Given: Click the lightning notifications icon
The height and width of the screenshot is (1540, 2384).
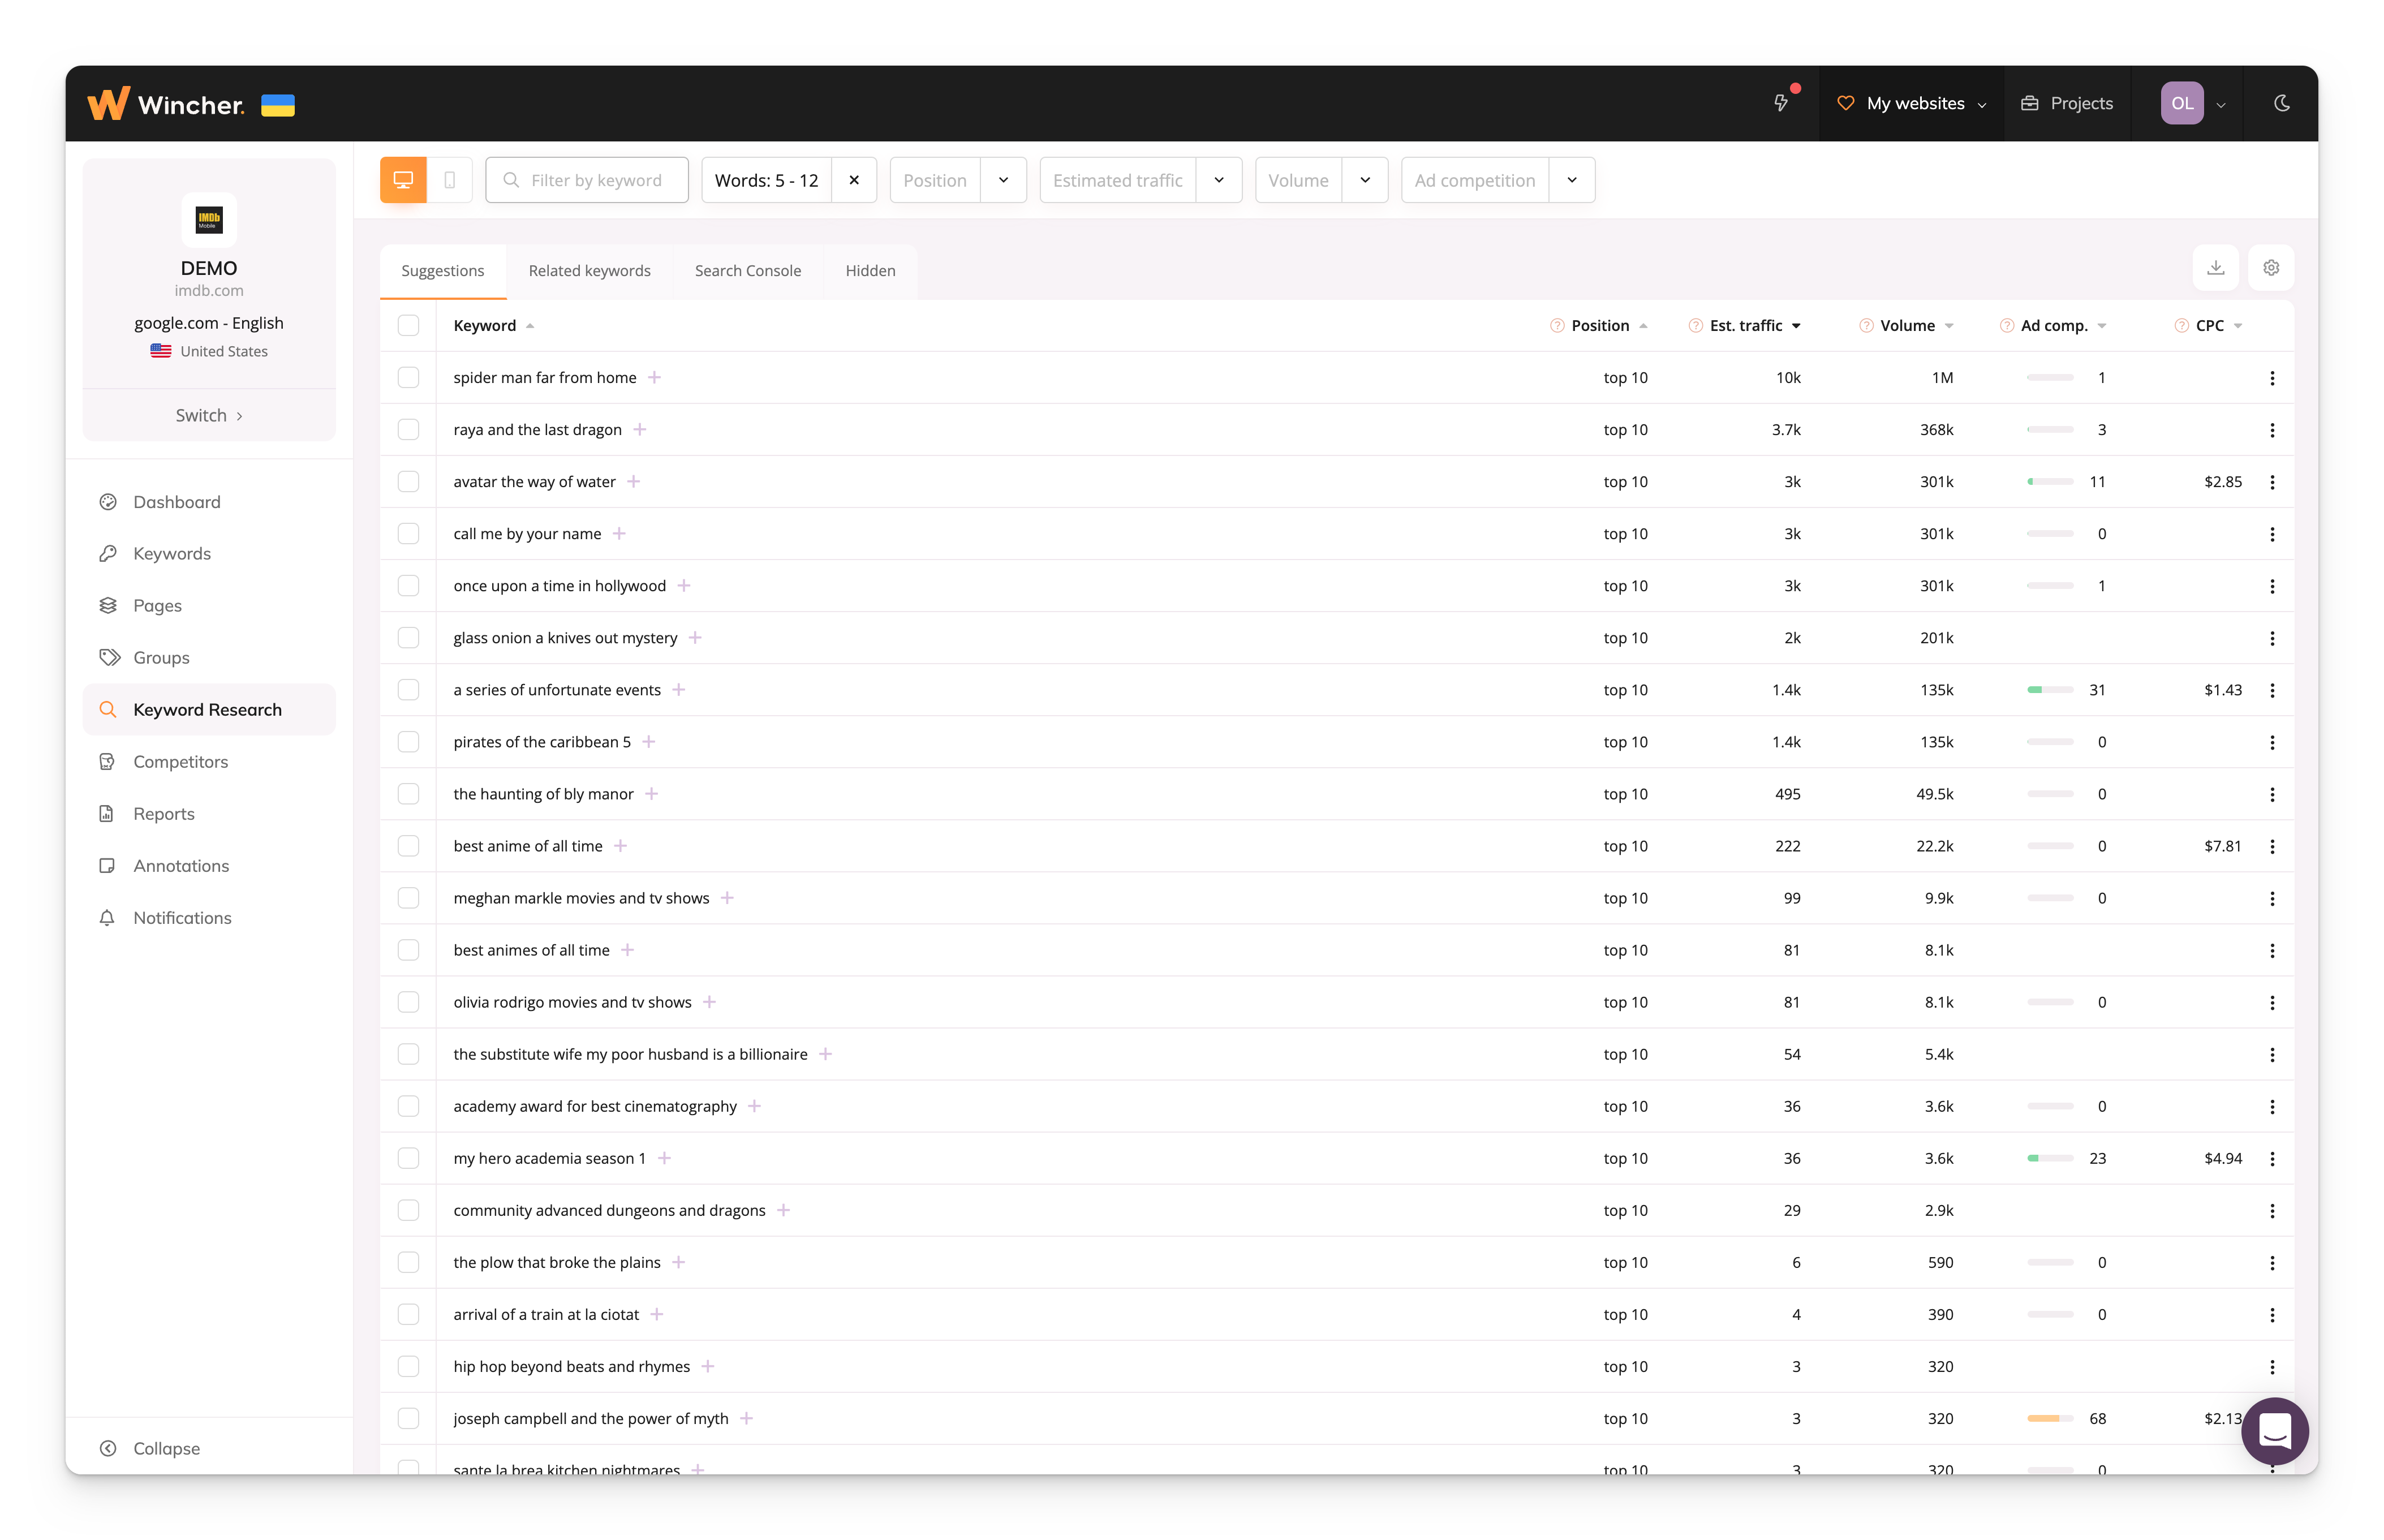Looking at the screenshot, I should (1781, 103).
